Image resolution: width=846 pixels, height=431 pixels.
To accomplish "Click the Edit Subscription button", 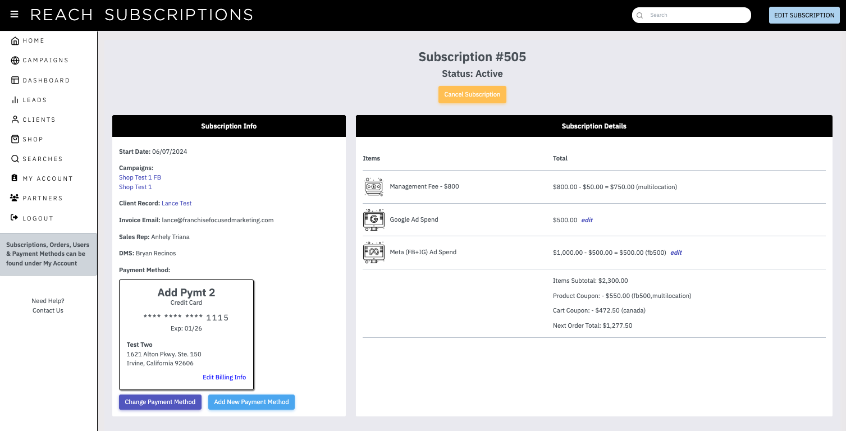I will click(x=804, y=15).
